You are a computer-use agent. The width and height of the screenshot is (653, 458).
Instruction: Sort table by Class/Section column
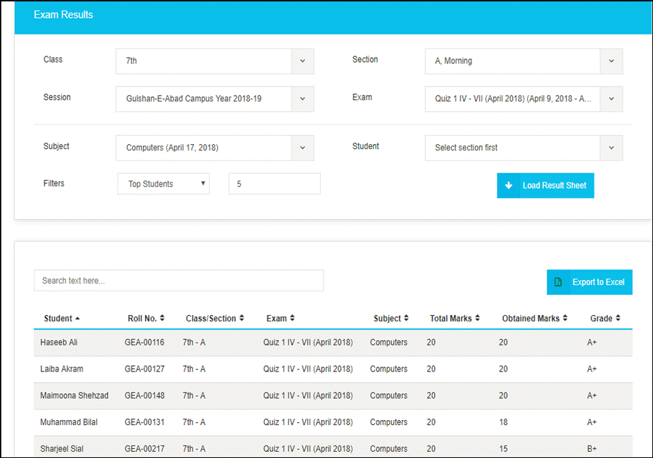[215, 319]
